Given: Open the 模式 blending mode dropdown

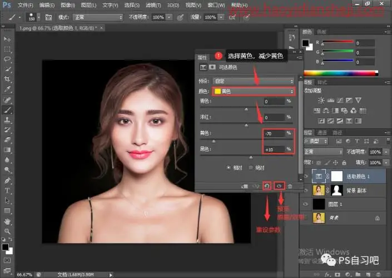Looking at the screenshot, I should click(98, 17).
